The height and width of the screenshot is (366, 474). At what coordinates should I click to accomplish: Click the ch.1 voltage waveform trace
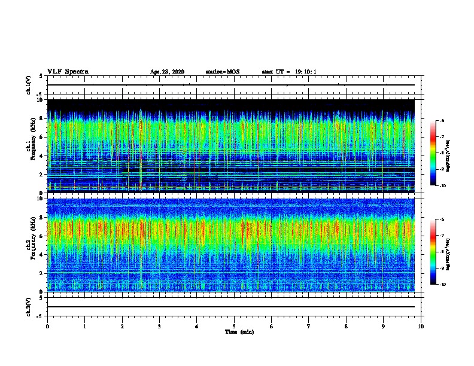click(231, 85)
